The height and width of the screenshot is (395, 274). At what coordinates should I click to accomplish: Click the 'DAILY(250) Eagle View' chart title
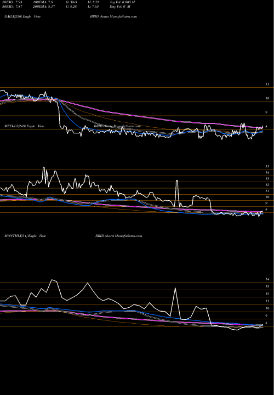coord(22,16)
